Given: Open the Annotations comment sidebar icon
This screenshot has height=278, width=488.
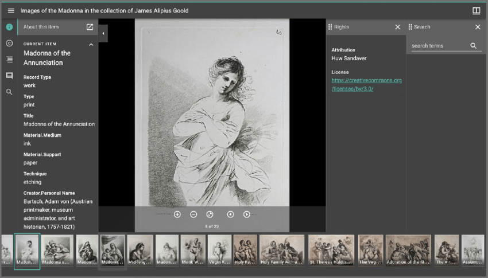Looking at the screenshot, I should pyautogui.click(x=9, y=76).
